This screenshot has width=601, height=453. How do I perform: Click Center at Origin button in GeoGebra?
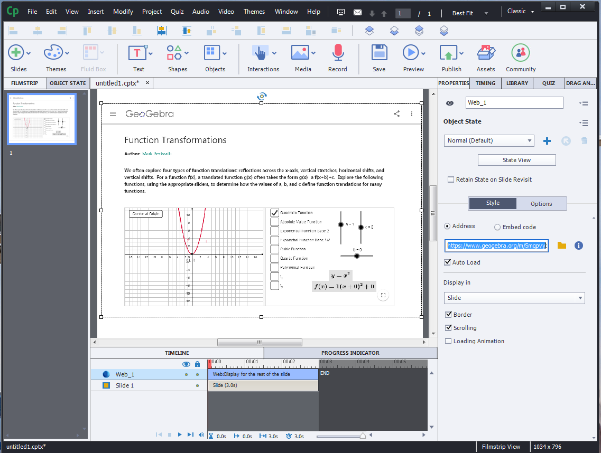146,214
